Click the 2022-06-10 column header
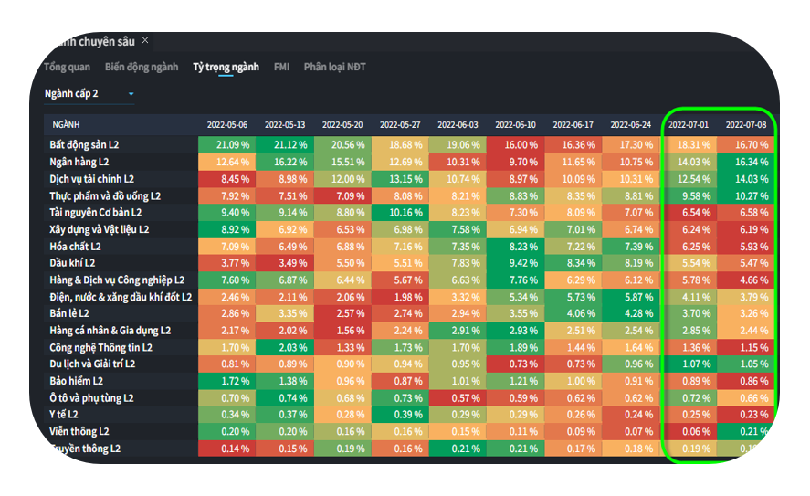The image size is (810, 496). point(515,124)
